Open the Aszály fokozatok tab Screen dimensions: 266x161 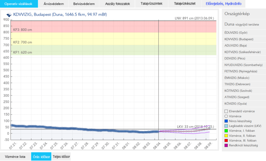(117, 4)
